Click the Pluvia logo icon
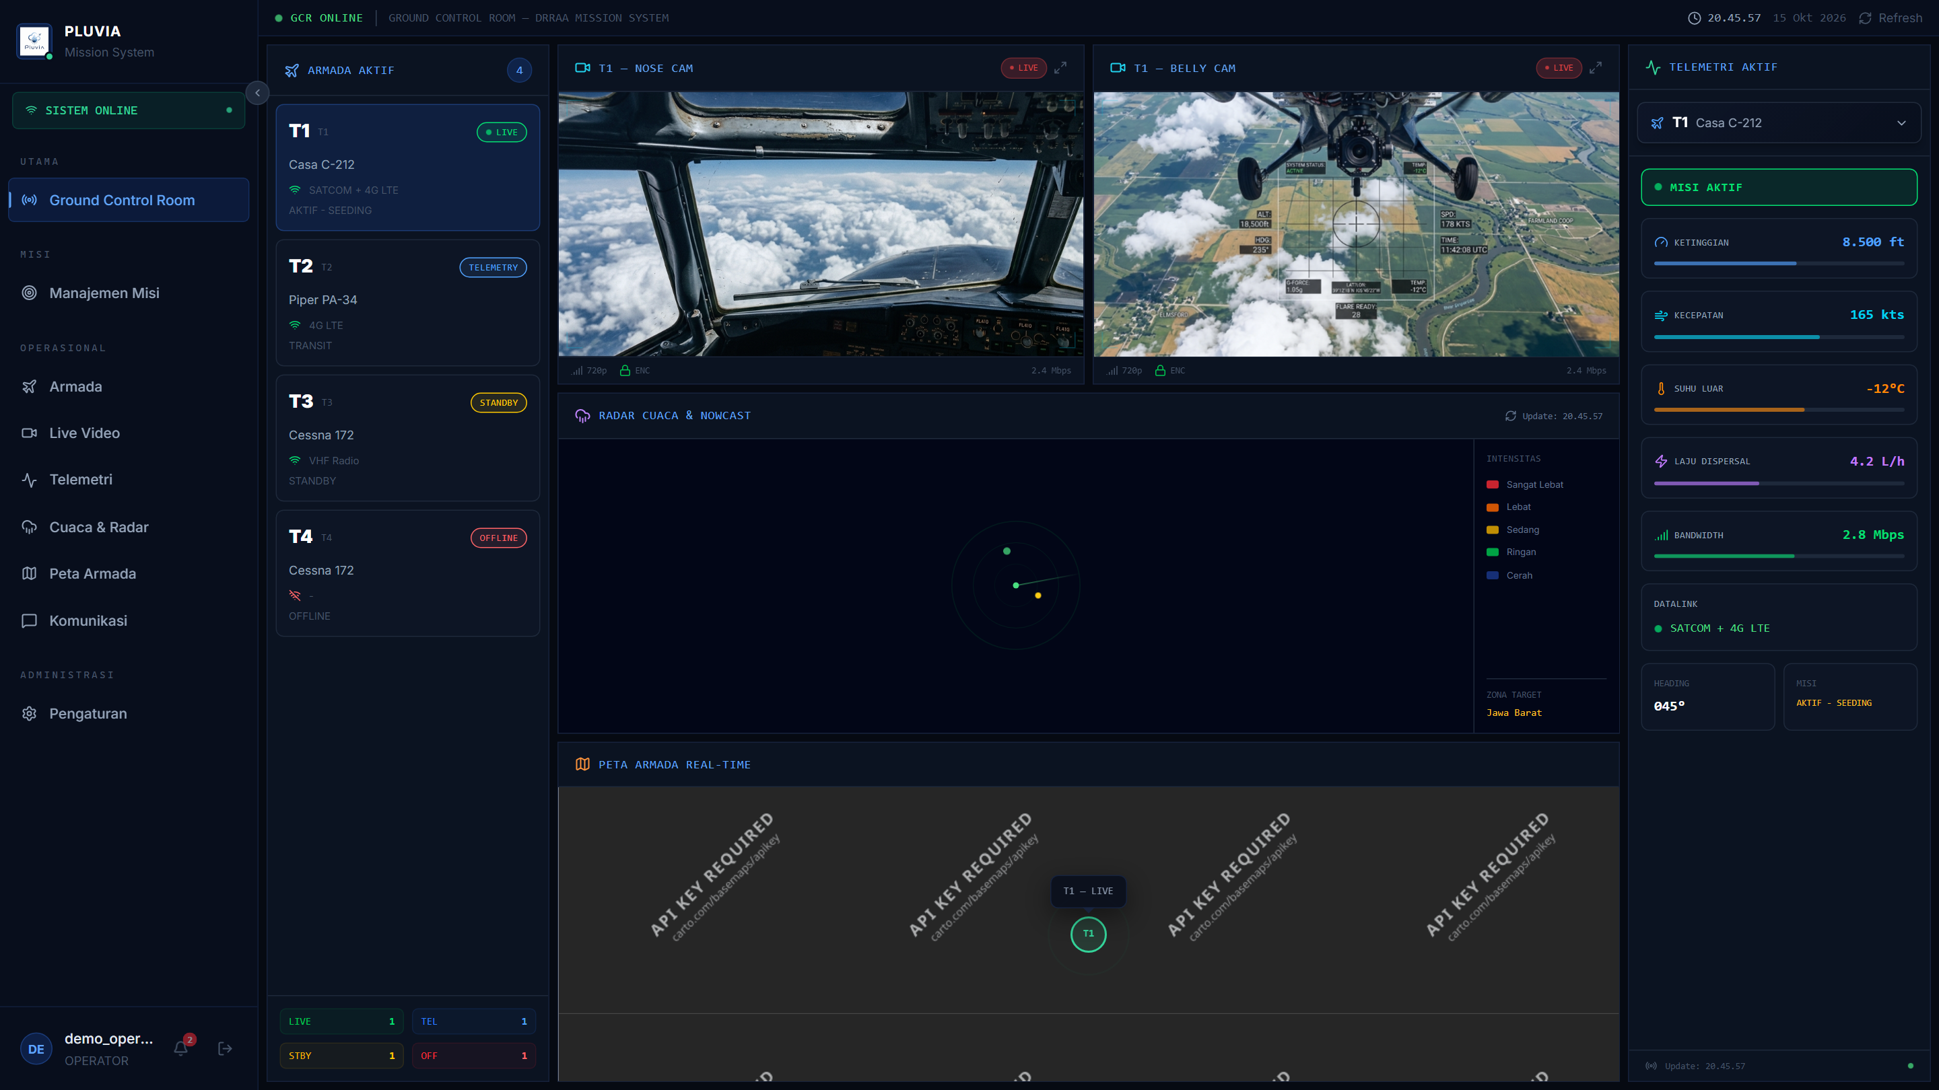 click(34, 41)
